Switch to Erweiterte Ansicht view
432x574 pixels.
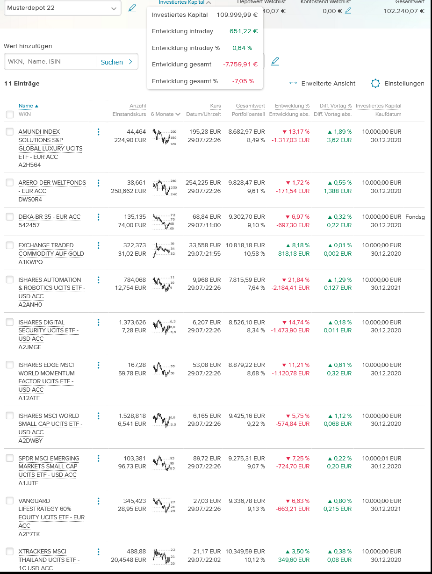[x=322, y=84]
